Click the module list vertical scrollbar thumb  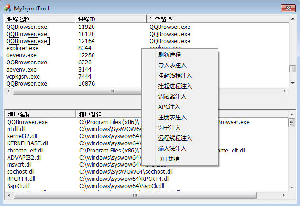click(292, 123)
